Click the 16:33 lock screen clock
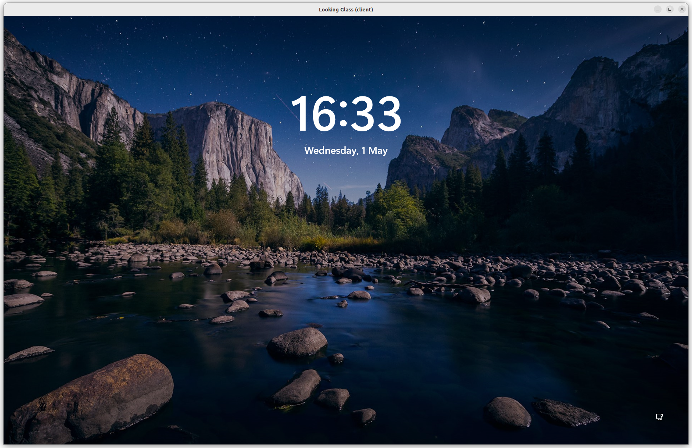This screenshot has height=448, width=692. (x=346, y=114)
